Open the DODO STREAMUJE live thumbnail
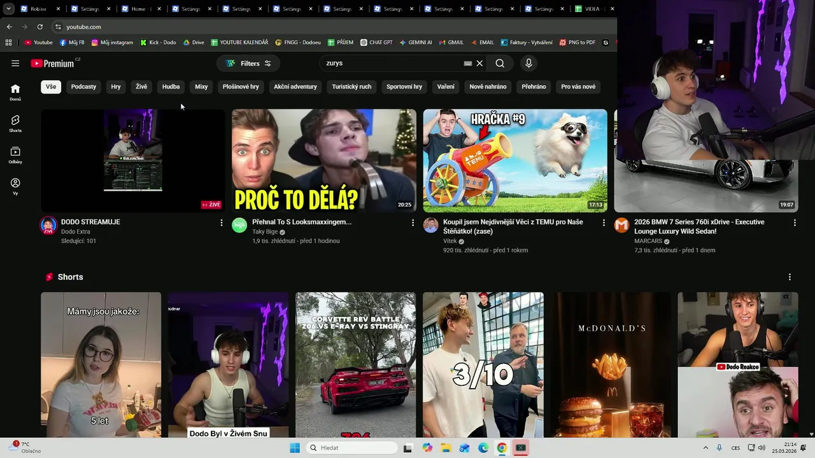Screen dimensions: 815x458 point(133,160)
